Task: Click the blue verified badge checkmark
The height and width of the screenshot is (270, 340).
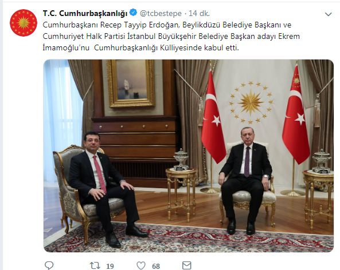Action: click(x=133, y=13)
